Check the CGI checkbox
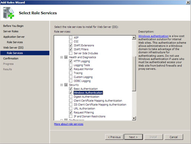The image size is (191, 144). (71, 41)
